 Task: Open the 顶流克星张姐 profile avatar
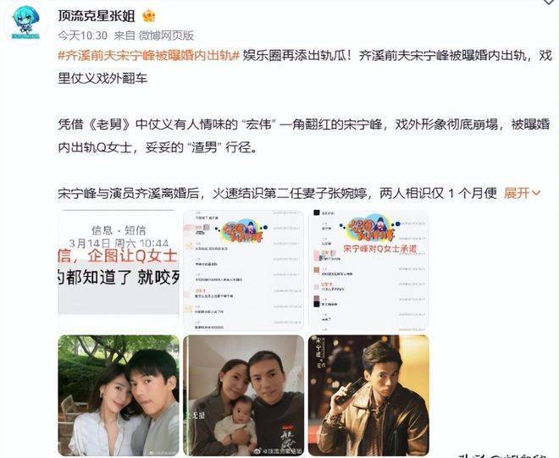tap(26, 23)
